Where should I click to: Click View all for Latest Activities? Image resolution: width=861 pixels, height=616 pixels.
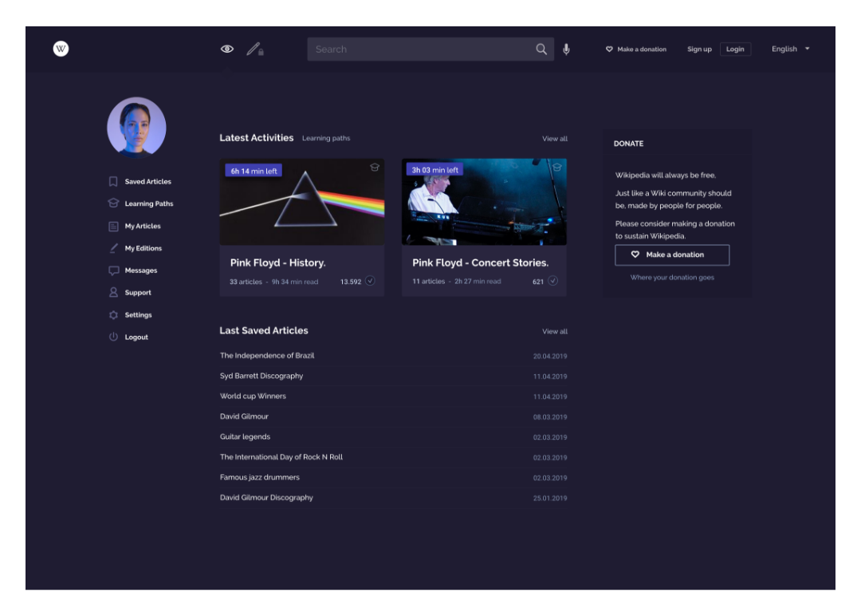click(x=555, y=139)
